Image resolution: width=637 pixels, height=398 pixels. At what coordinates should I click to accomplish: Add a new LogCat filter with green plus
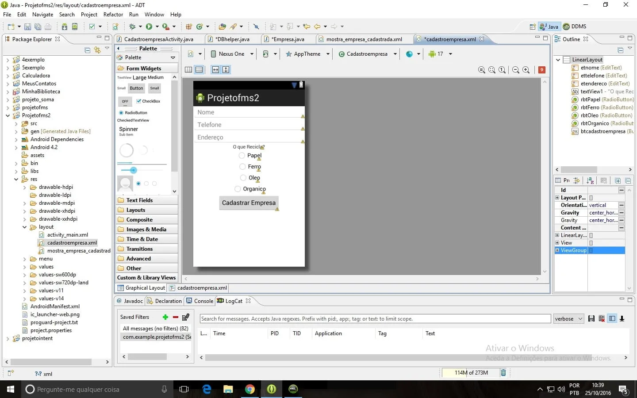pyautogui.click(x=165, y=317)
